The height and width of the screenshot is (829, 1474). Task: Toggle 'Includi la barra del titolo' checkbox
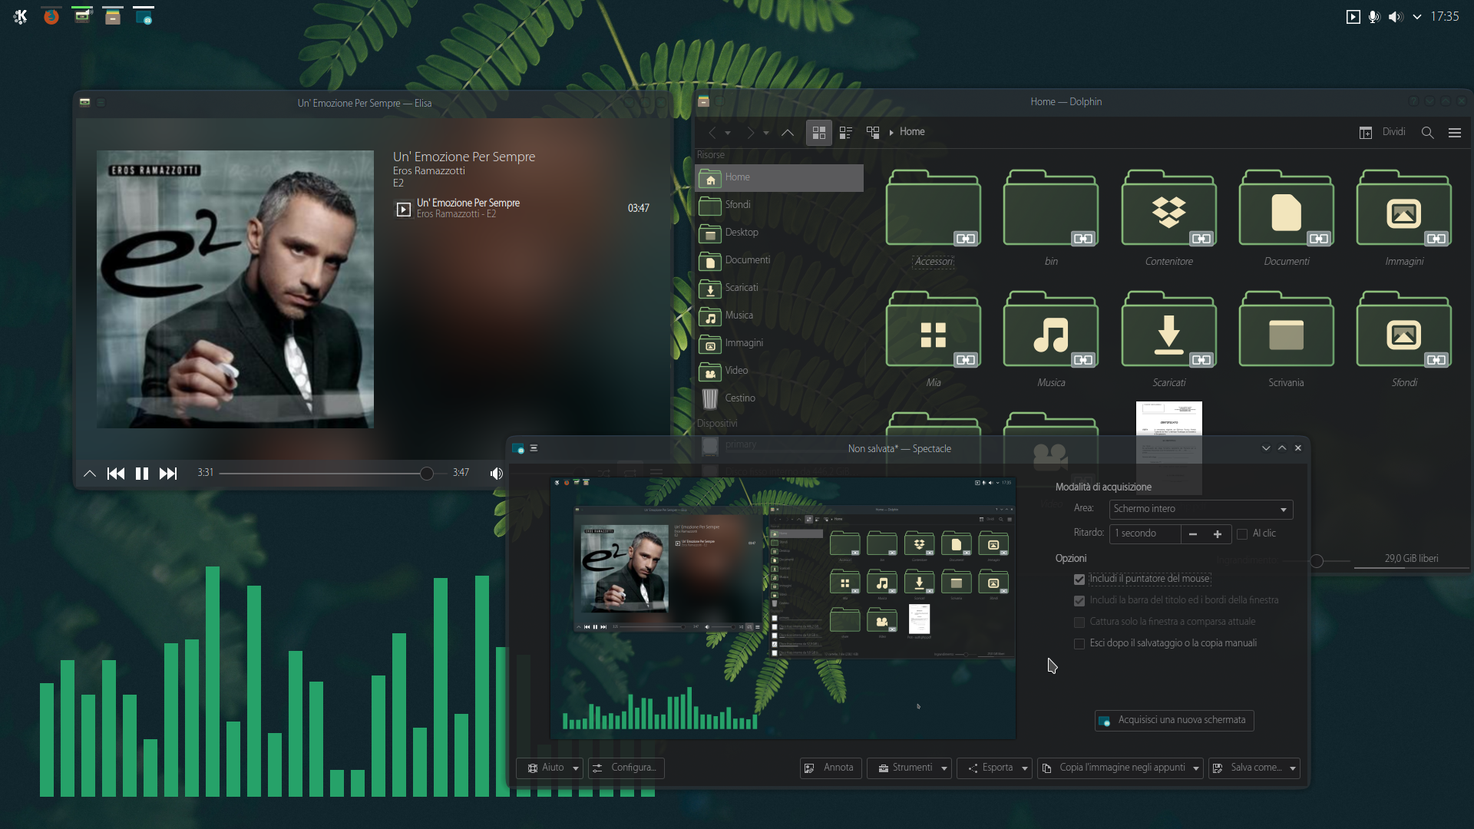(x=1079, y=601)
